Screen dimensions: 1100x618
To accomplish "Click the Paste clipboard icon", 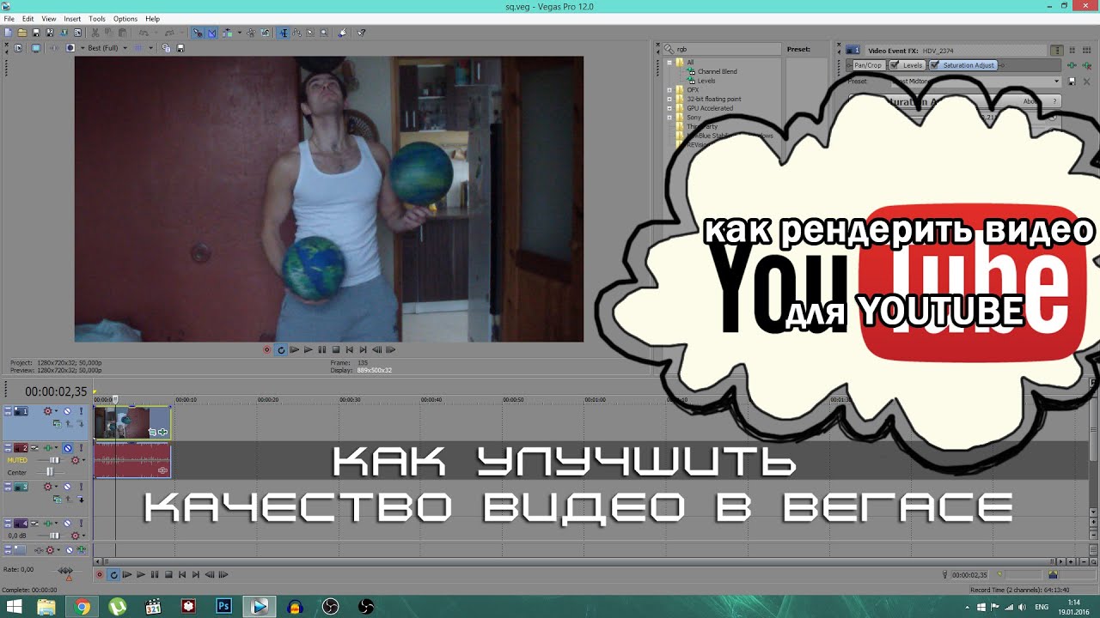I will tap(122, 33).
